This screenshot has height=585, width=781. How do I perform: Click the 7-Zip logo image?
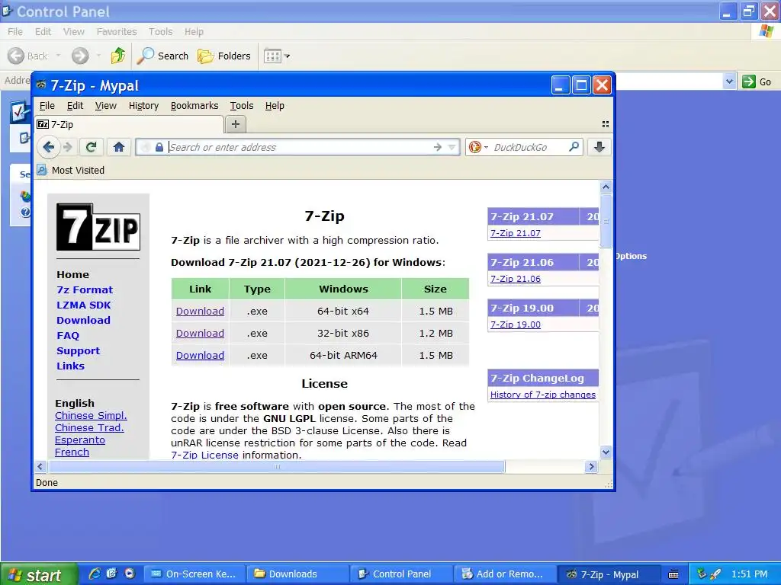98,227
